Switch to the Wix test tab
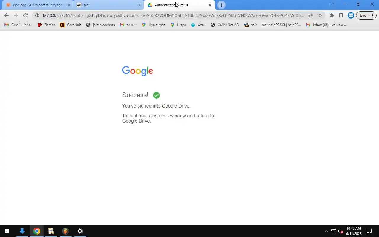The width and height of the screenshot is (379, 237). click(108, 5)
